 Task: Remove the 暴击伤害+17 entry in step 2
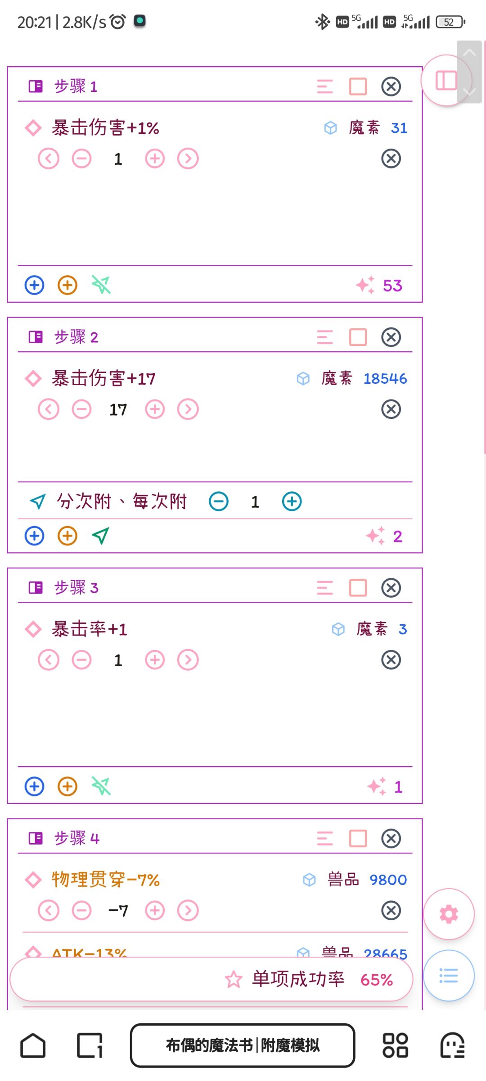(391, 409)
